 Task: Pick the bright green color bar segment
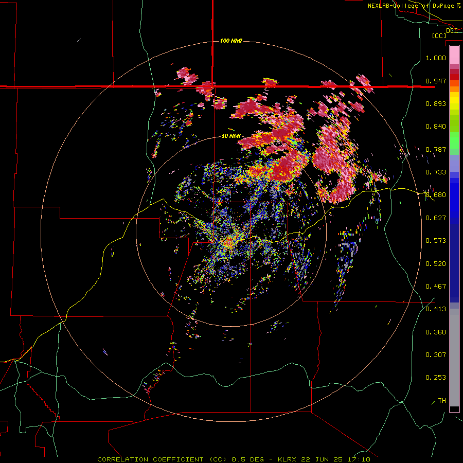point(454,140)
